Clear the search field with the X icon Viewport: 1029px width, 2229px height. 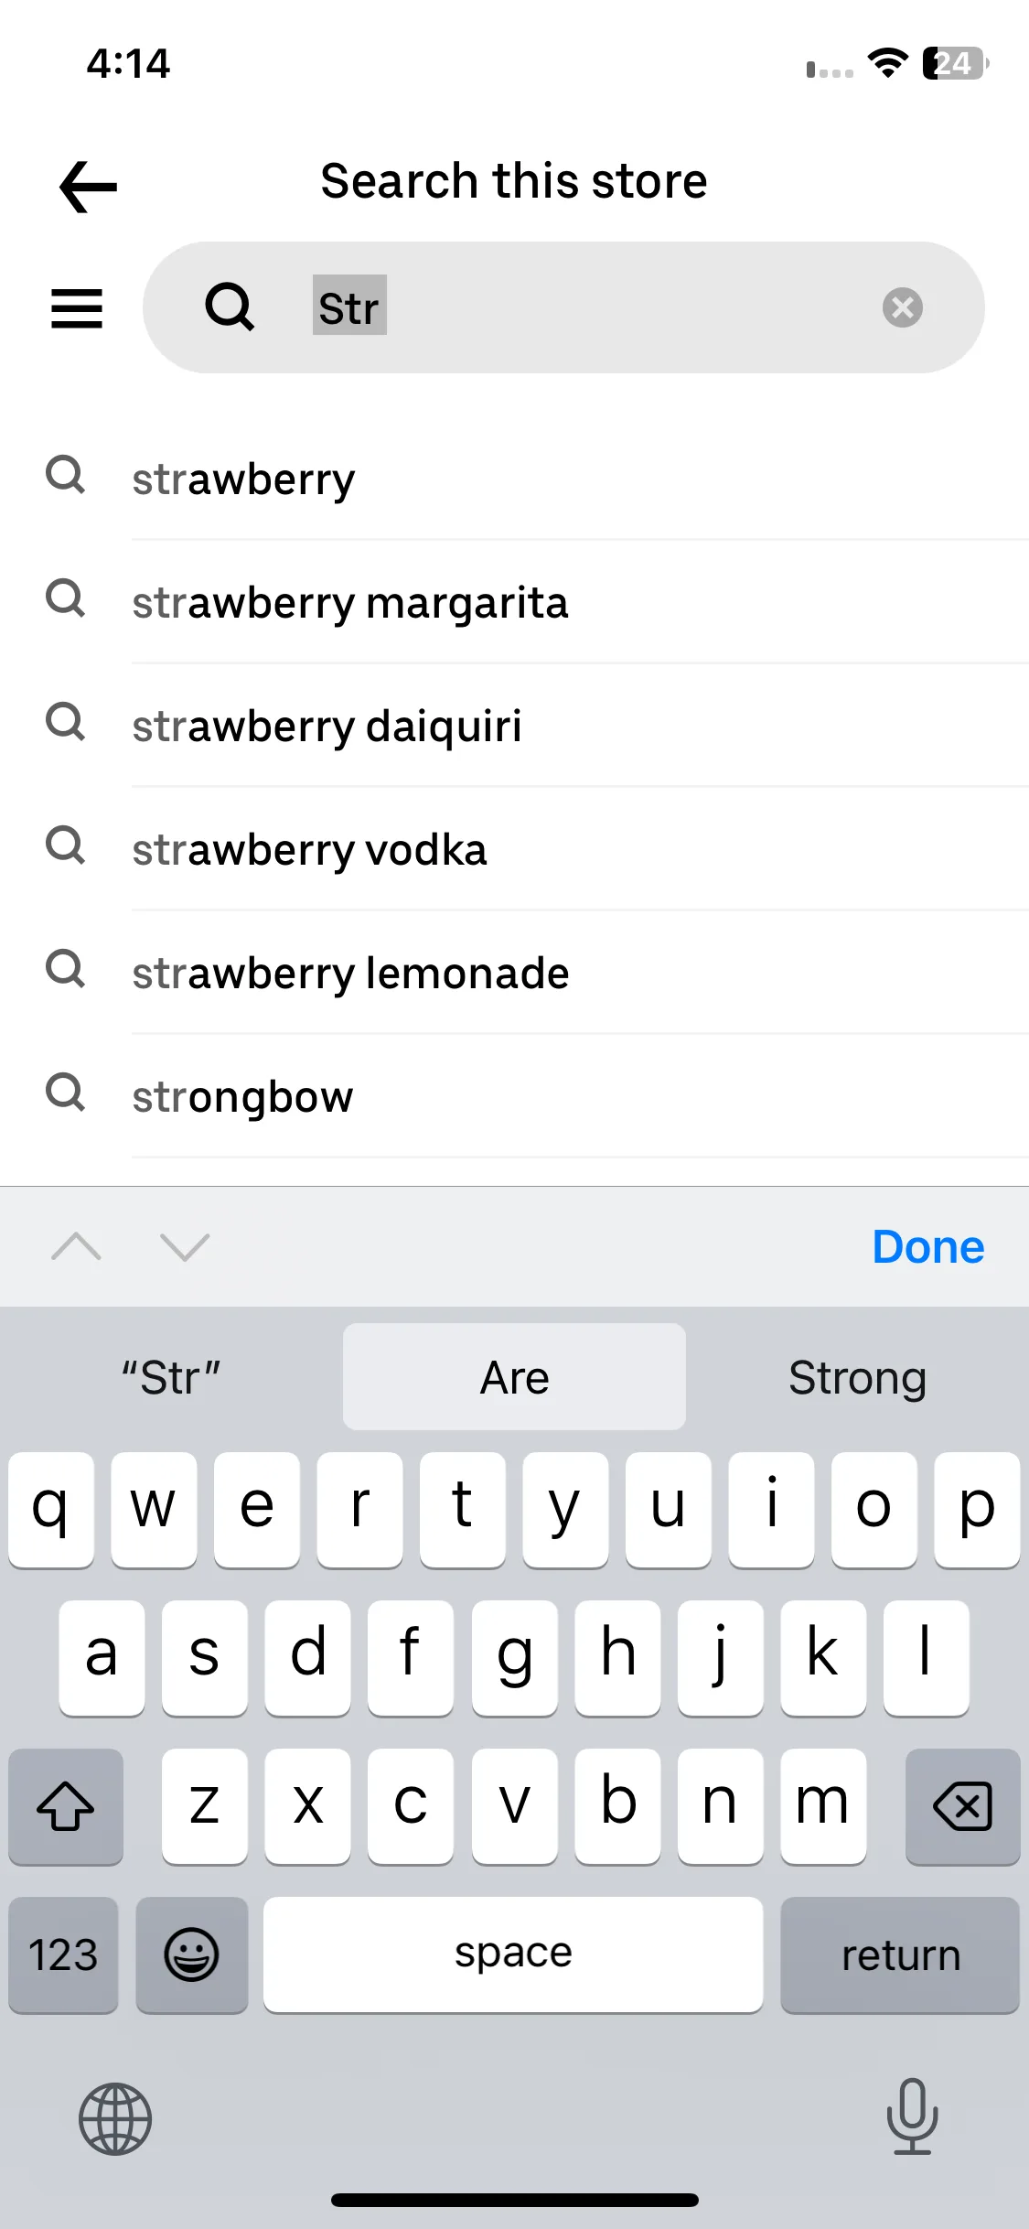902,307
